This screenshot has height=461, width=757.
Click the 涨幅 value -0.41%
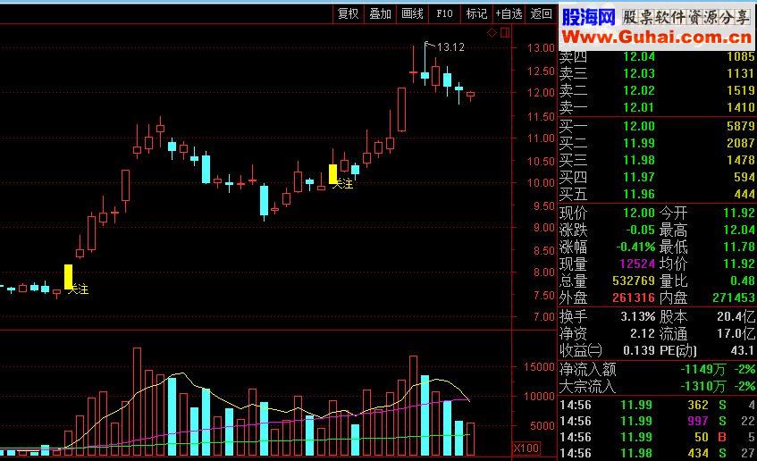click(x=635, y=247)
